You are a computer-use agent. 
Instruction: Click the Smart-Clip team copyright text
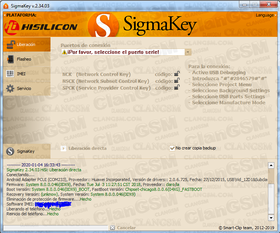click(246, 228)
